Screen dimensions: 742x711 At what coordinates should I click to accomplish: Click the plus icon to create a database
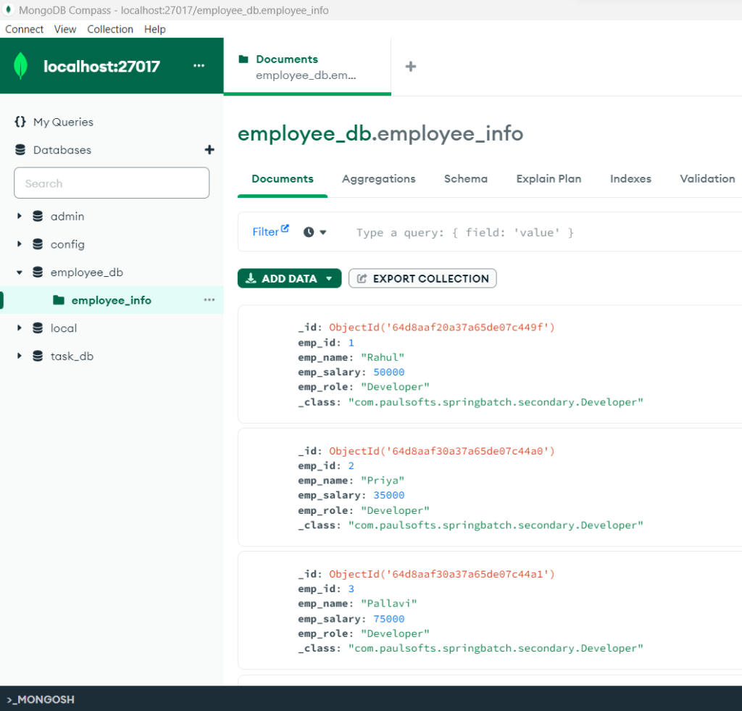(209, 150)
